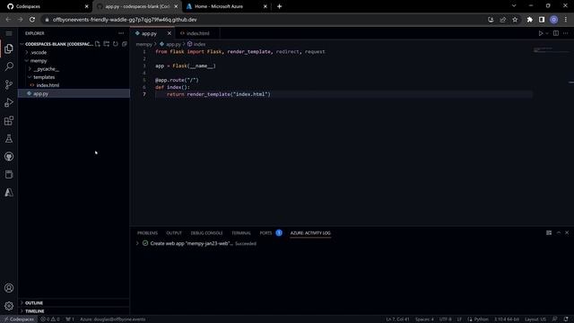Open editor more actions menu
This screenshot has height=323, width=574.
(x=566, y=33)
